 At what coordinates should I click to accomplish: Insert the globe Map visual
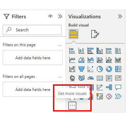click(72, 78)
